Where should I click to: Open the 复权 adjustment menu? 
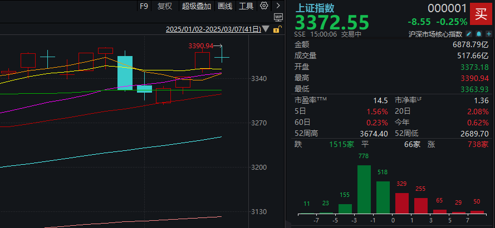(x=165, y=6)
